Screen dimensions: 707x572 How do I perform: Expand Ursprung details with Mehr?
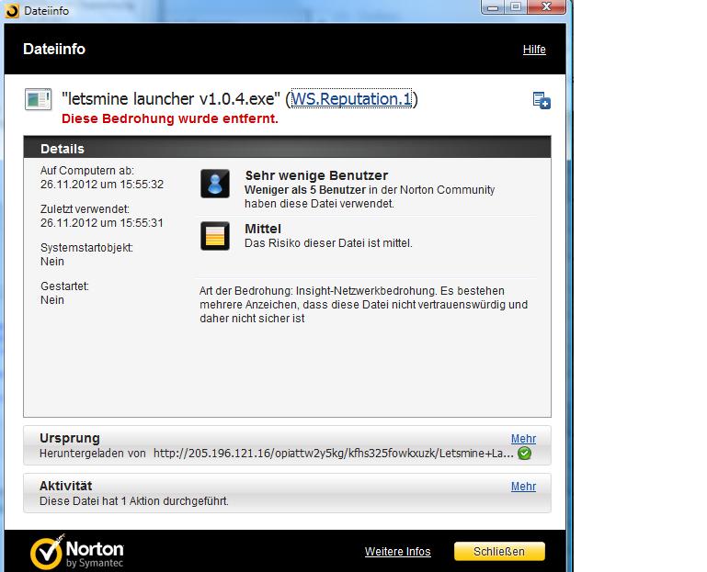click(523, 439)
